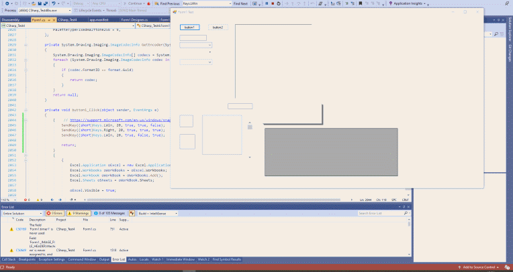Click the error count indicator in editor status strip
Screen dimensions: 513x272
click(27, 200)
